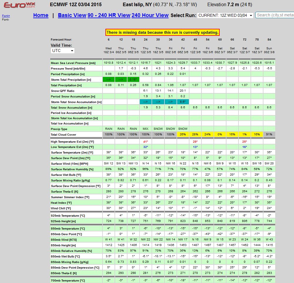Screen dimensions: 294x283
Task: Increase text size with Font+
Action: [x=6, y=16]
